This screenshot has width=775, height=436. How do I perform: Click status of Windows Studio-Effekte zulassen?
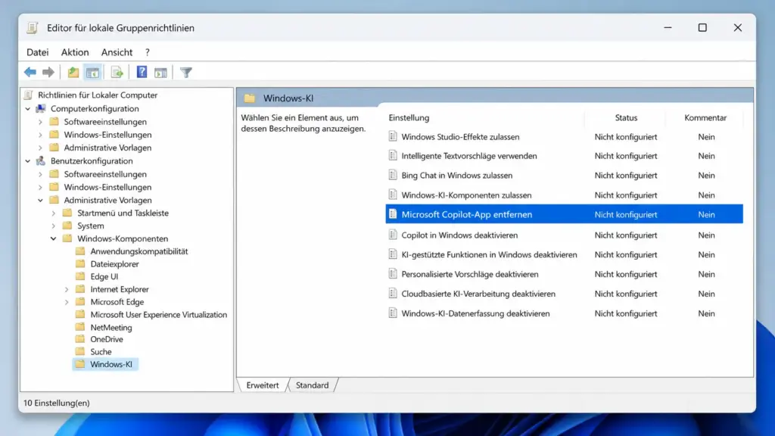coord(626,137)
